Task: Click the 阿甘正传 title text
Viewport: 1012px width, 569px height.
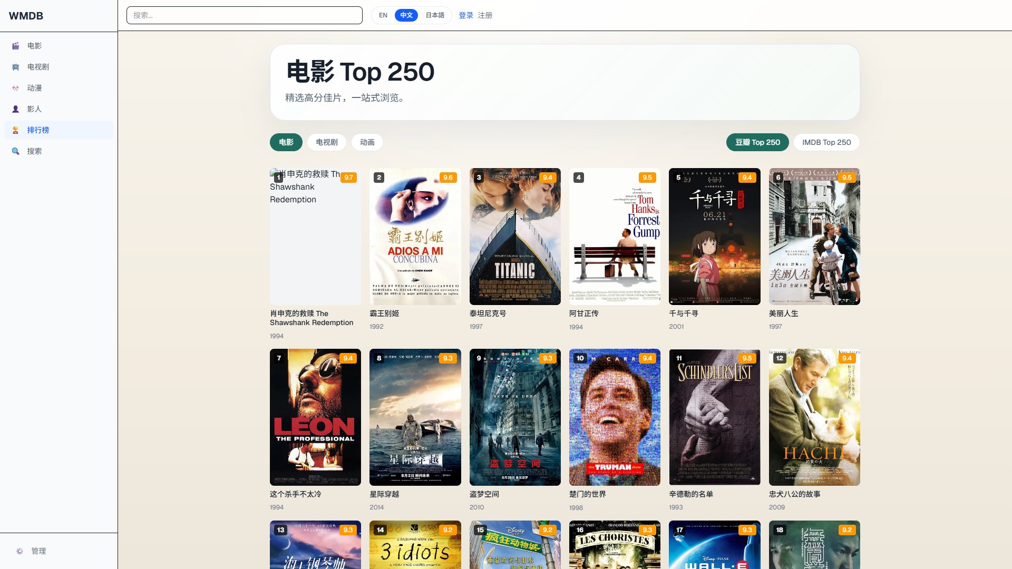Action: coord(583,313)
